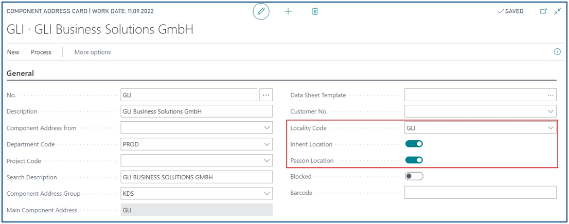Click the Description input field
The width and height of the screenshot is (569, 224).
tap(197, 111)
